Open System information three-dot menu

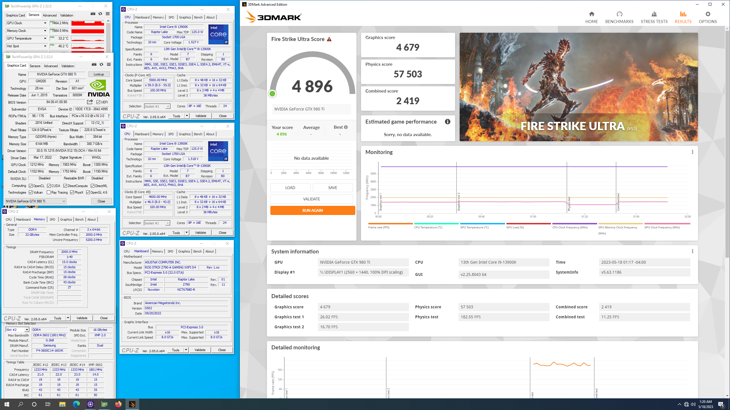pyautogui.click(x=692, y=251)
